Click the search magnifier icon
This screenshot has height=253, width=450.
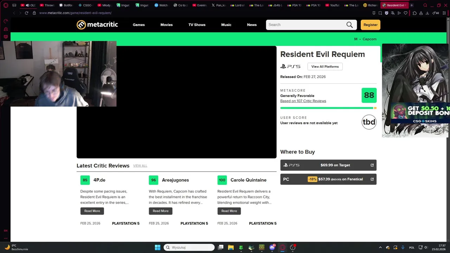coord(349,25)
